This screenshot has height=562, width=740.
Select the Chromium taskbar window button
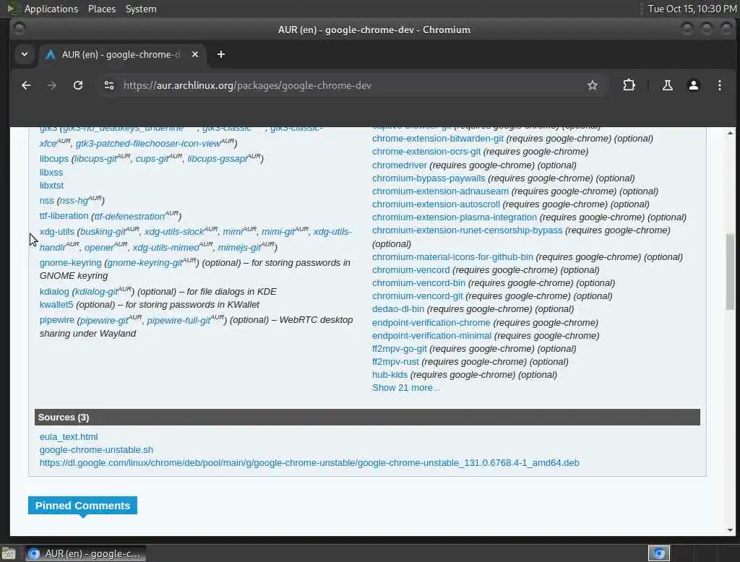click(85, 553)
